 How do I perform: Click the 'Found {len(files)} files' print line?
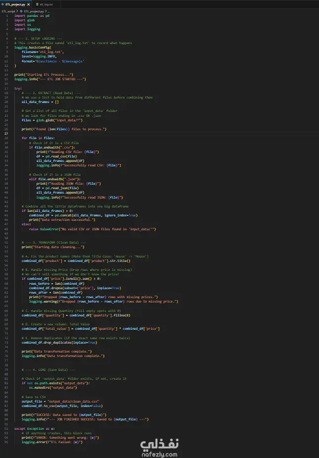point(64,129)
